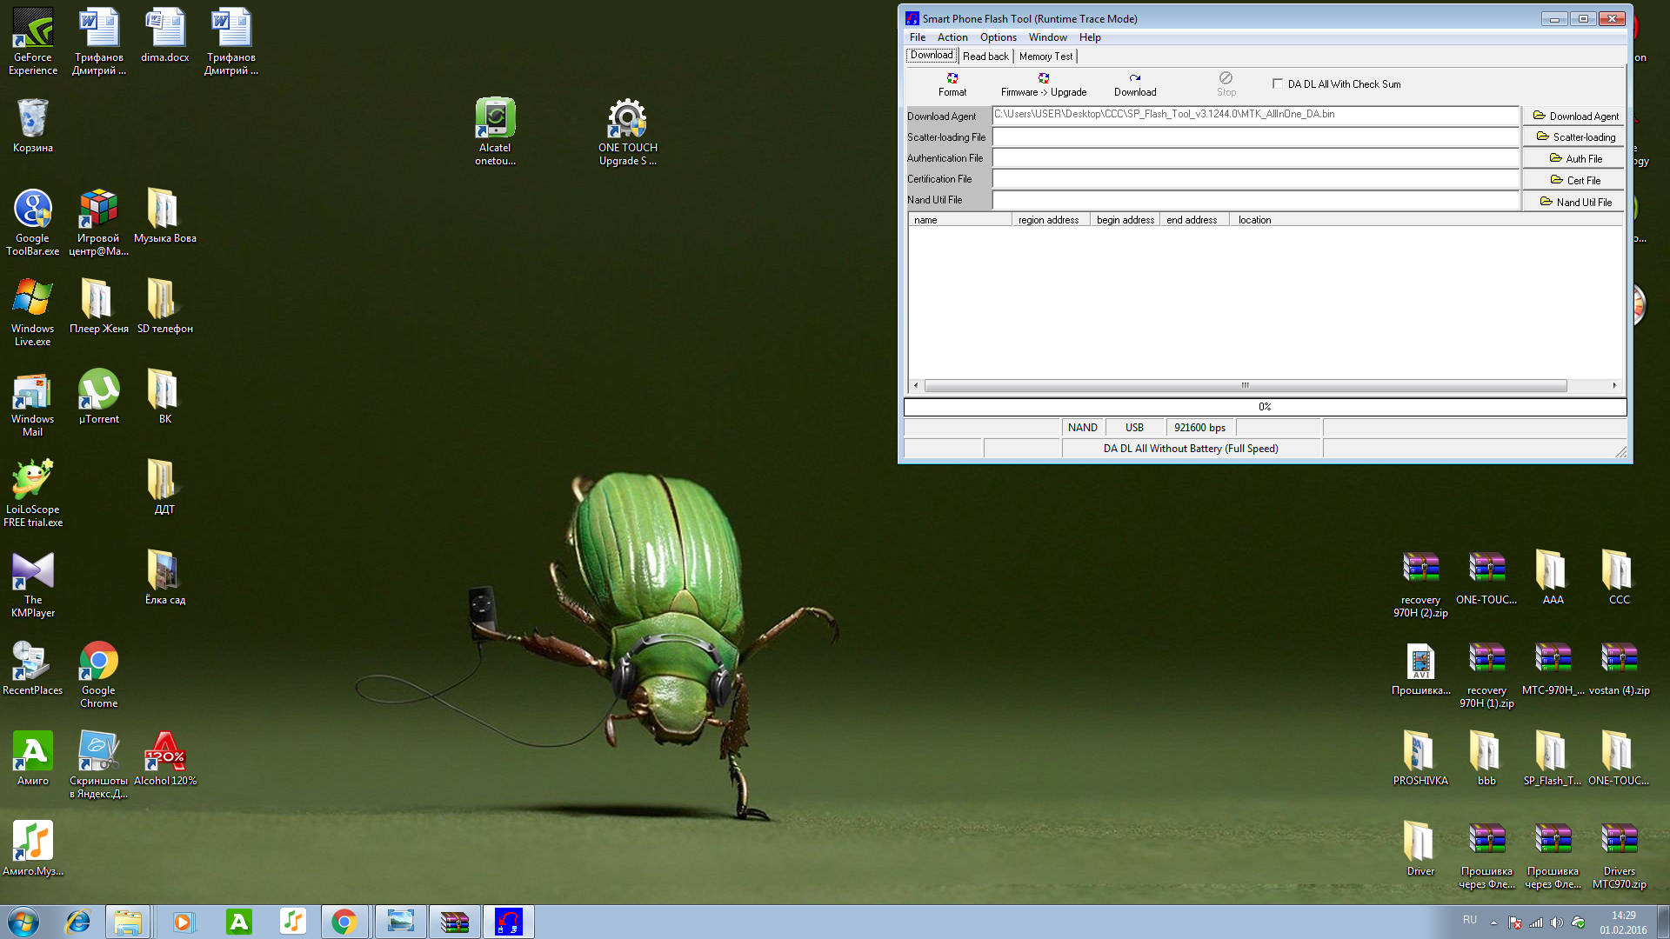Enable DA DL All With Check Sum
The image size is (1670, 939).
1278,83
